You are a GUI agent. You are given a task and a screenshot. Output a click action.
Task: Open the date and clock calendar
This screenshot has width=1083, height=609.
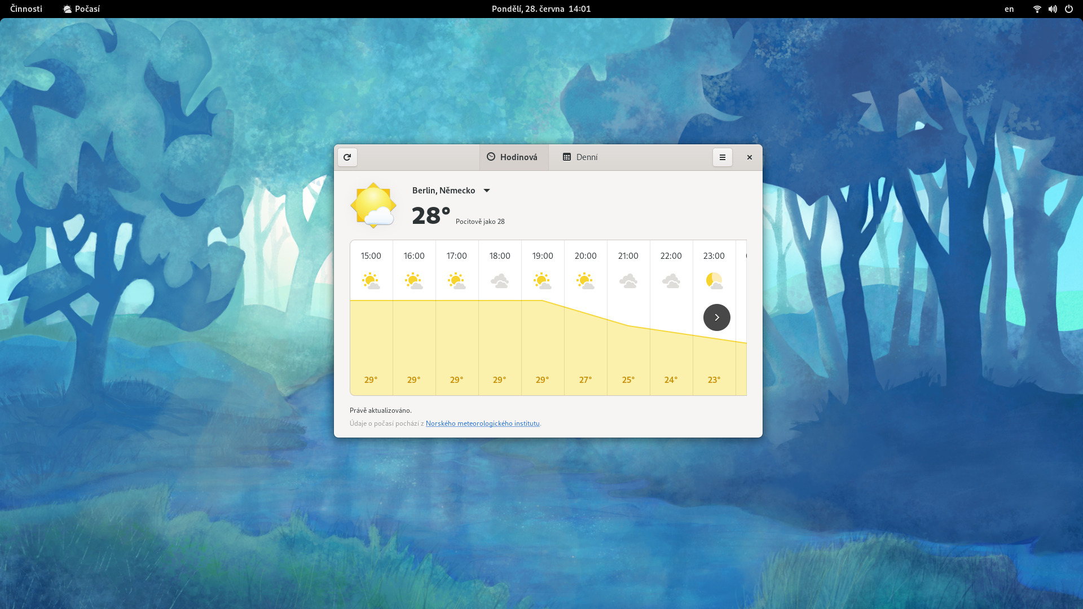[541, 9]
